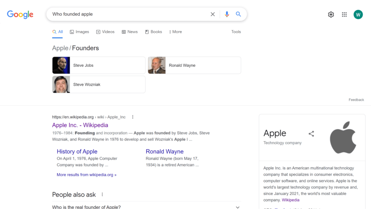Switch to the Books tab
This screenshot has height=209, width=371.
click(154, 32)
